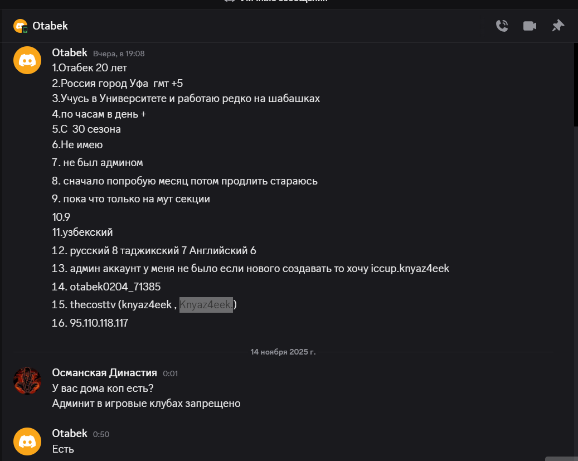Click the 0:01 message timestamp
578x461 pixels.
(170, 373)
